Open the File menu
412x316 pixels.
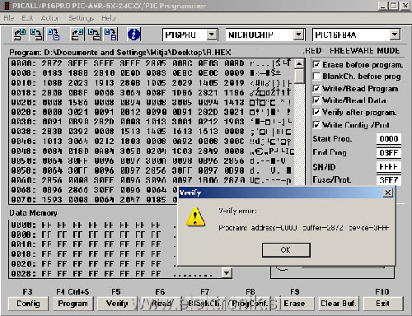coord(9,18)
